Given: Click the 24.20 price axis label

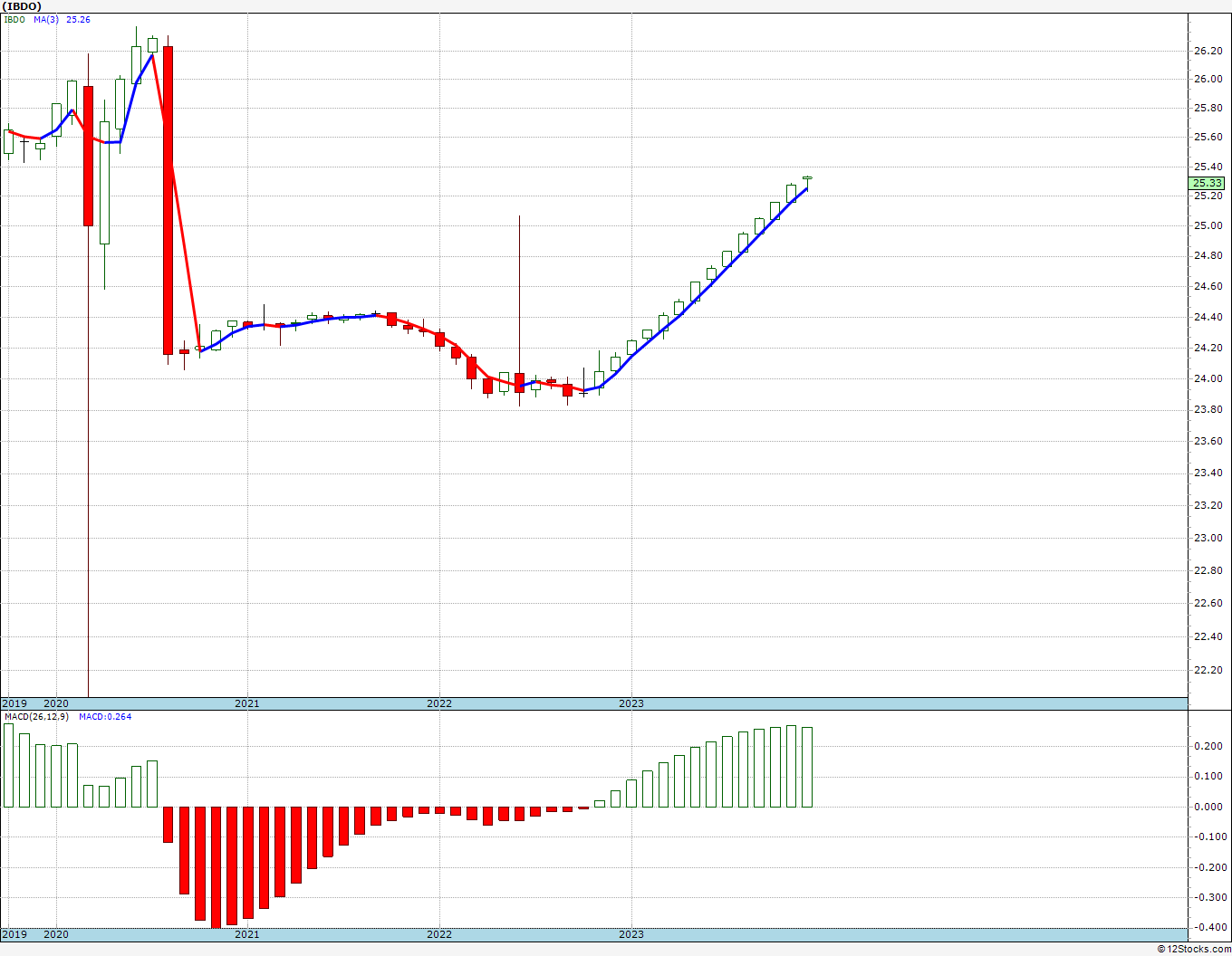Looking at the screenshot, I should pyautogui.click(x=1208, y=348).
